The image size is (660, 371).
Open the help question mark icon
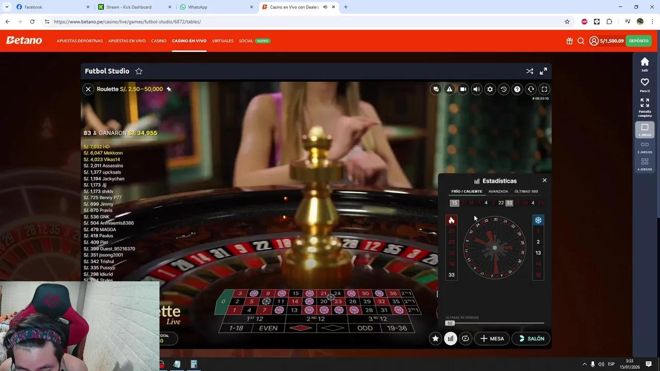click(x=517, y=89)
